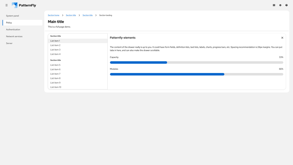The height and width of the screenshot is (165, 293).
Task: Follow the Section home breadcrumb link
Action: pos(53,15)
